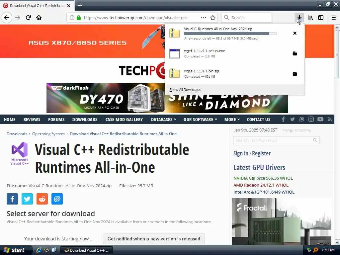Click the page vertical scrollbar down arrow
This screenshot has width=340, height=255.
click(x=337, y=242)
